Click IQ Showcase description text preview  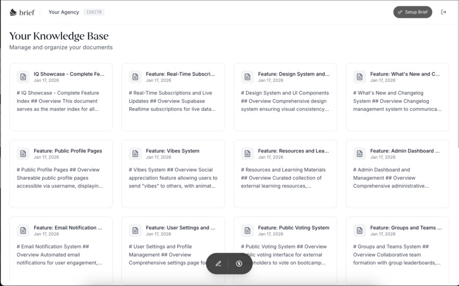click(x=58, y=101)
